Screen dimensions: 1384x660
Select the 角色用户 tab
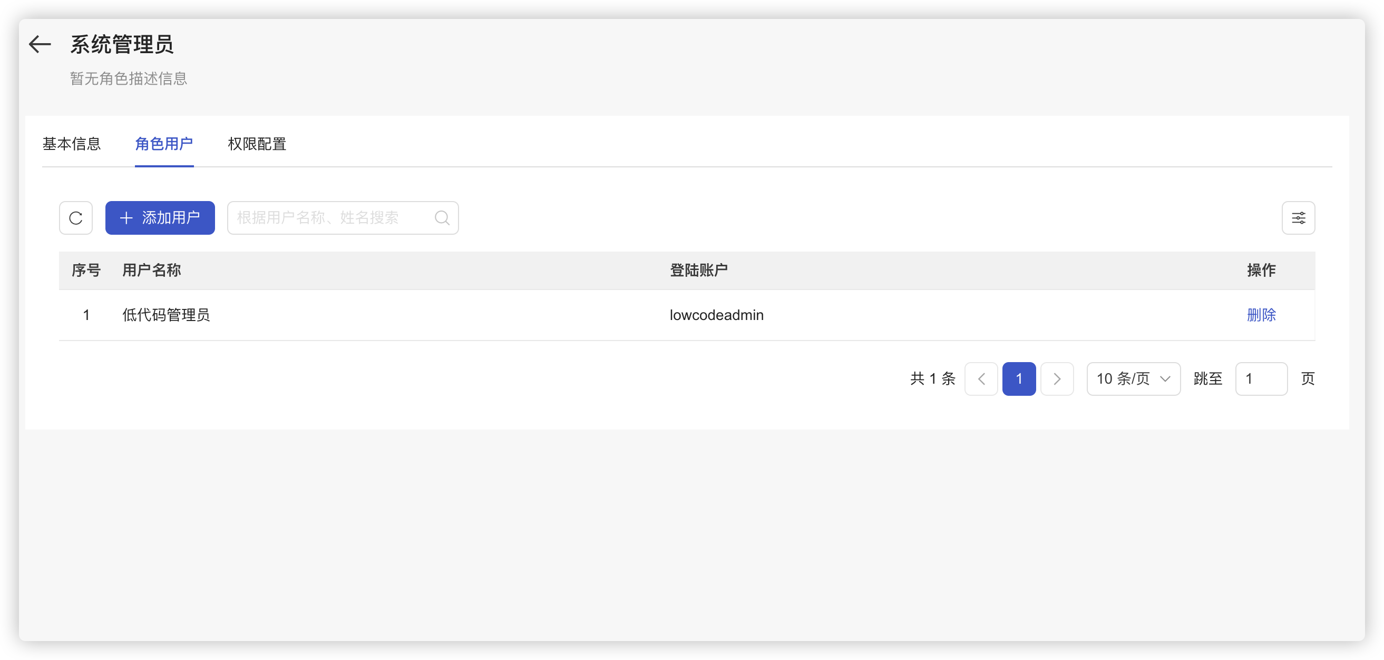pyautogui.click(x=164, y=144)
